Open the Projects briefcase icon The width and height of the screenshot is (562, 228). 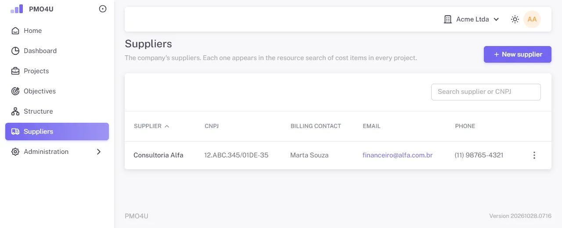pos(15,71)
